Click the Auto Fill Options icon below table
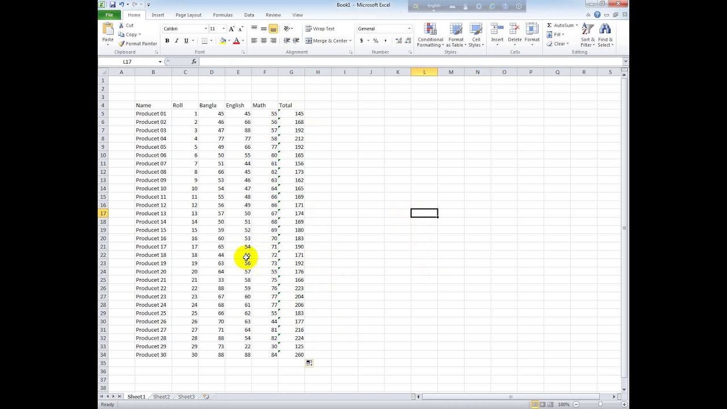This screenshot has height=409, width=727. click(309, 363)
